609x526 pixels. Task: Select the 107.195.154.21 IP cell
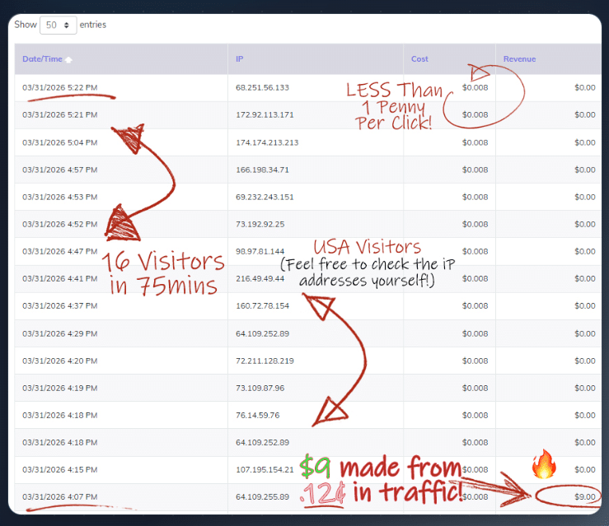pyautogui.click(x=265, y=469)
